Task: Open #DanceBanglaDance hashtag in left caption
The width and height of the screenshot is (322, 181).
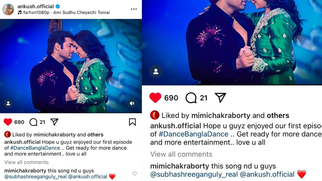Action: pos(35,148)
